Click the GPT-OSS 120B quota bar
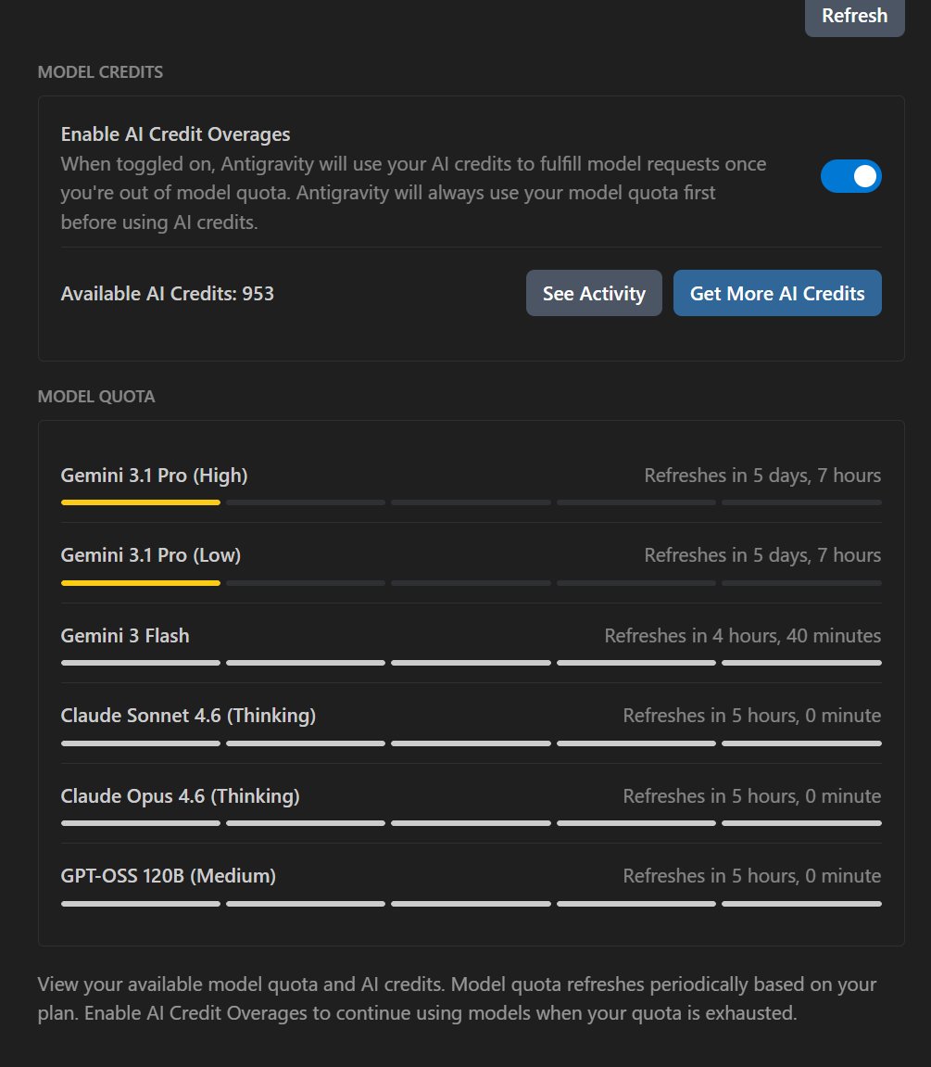The width and height of the screenshot is (931, 1067). pos(471,904)
